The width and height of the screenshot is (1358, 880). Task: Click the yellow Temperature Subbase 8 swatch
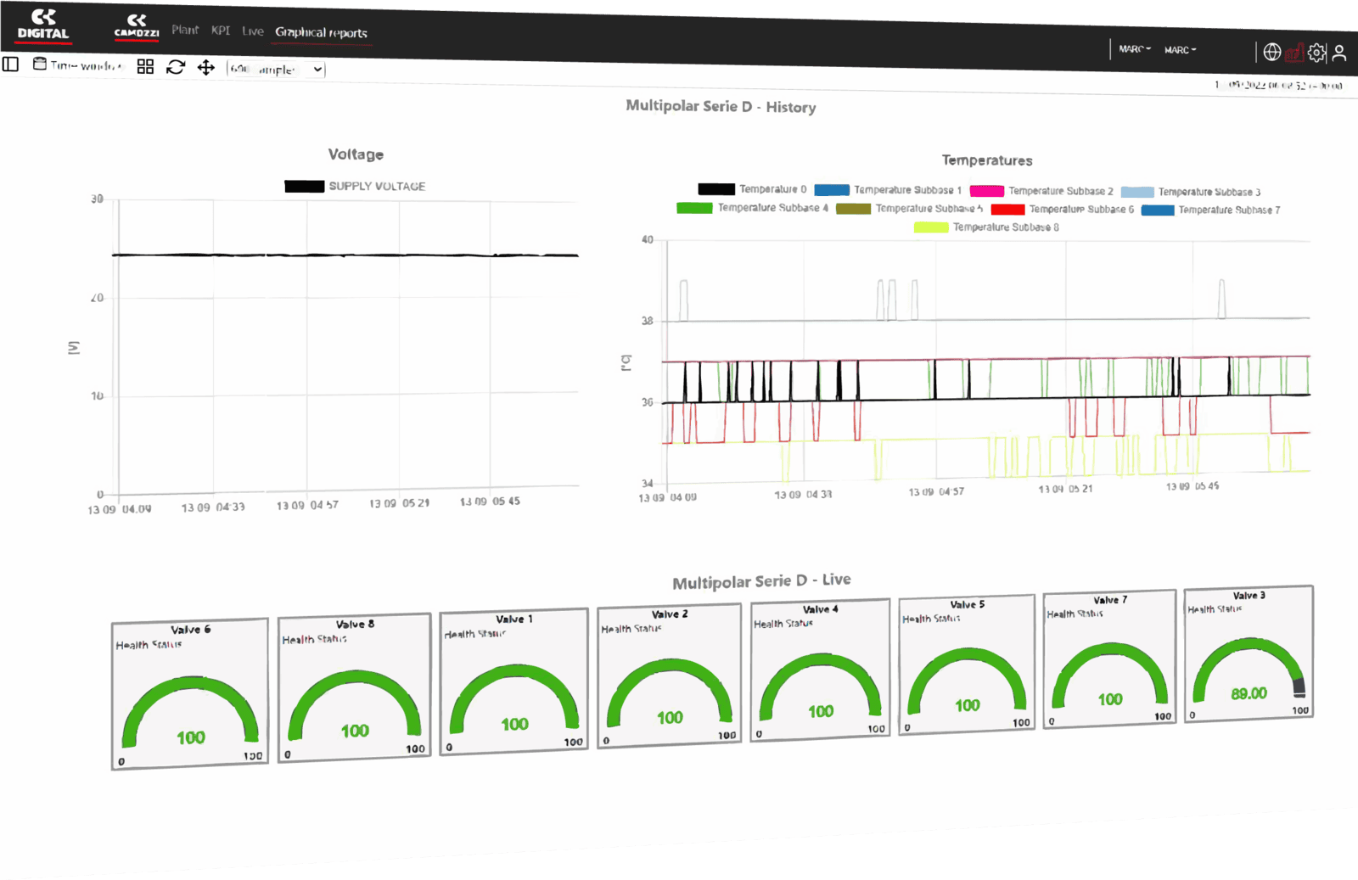pyautogui.click(x=930, y=227)
